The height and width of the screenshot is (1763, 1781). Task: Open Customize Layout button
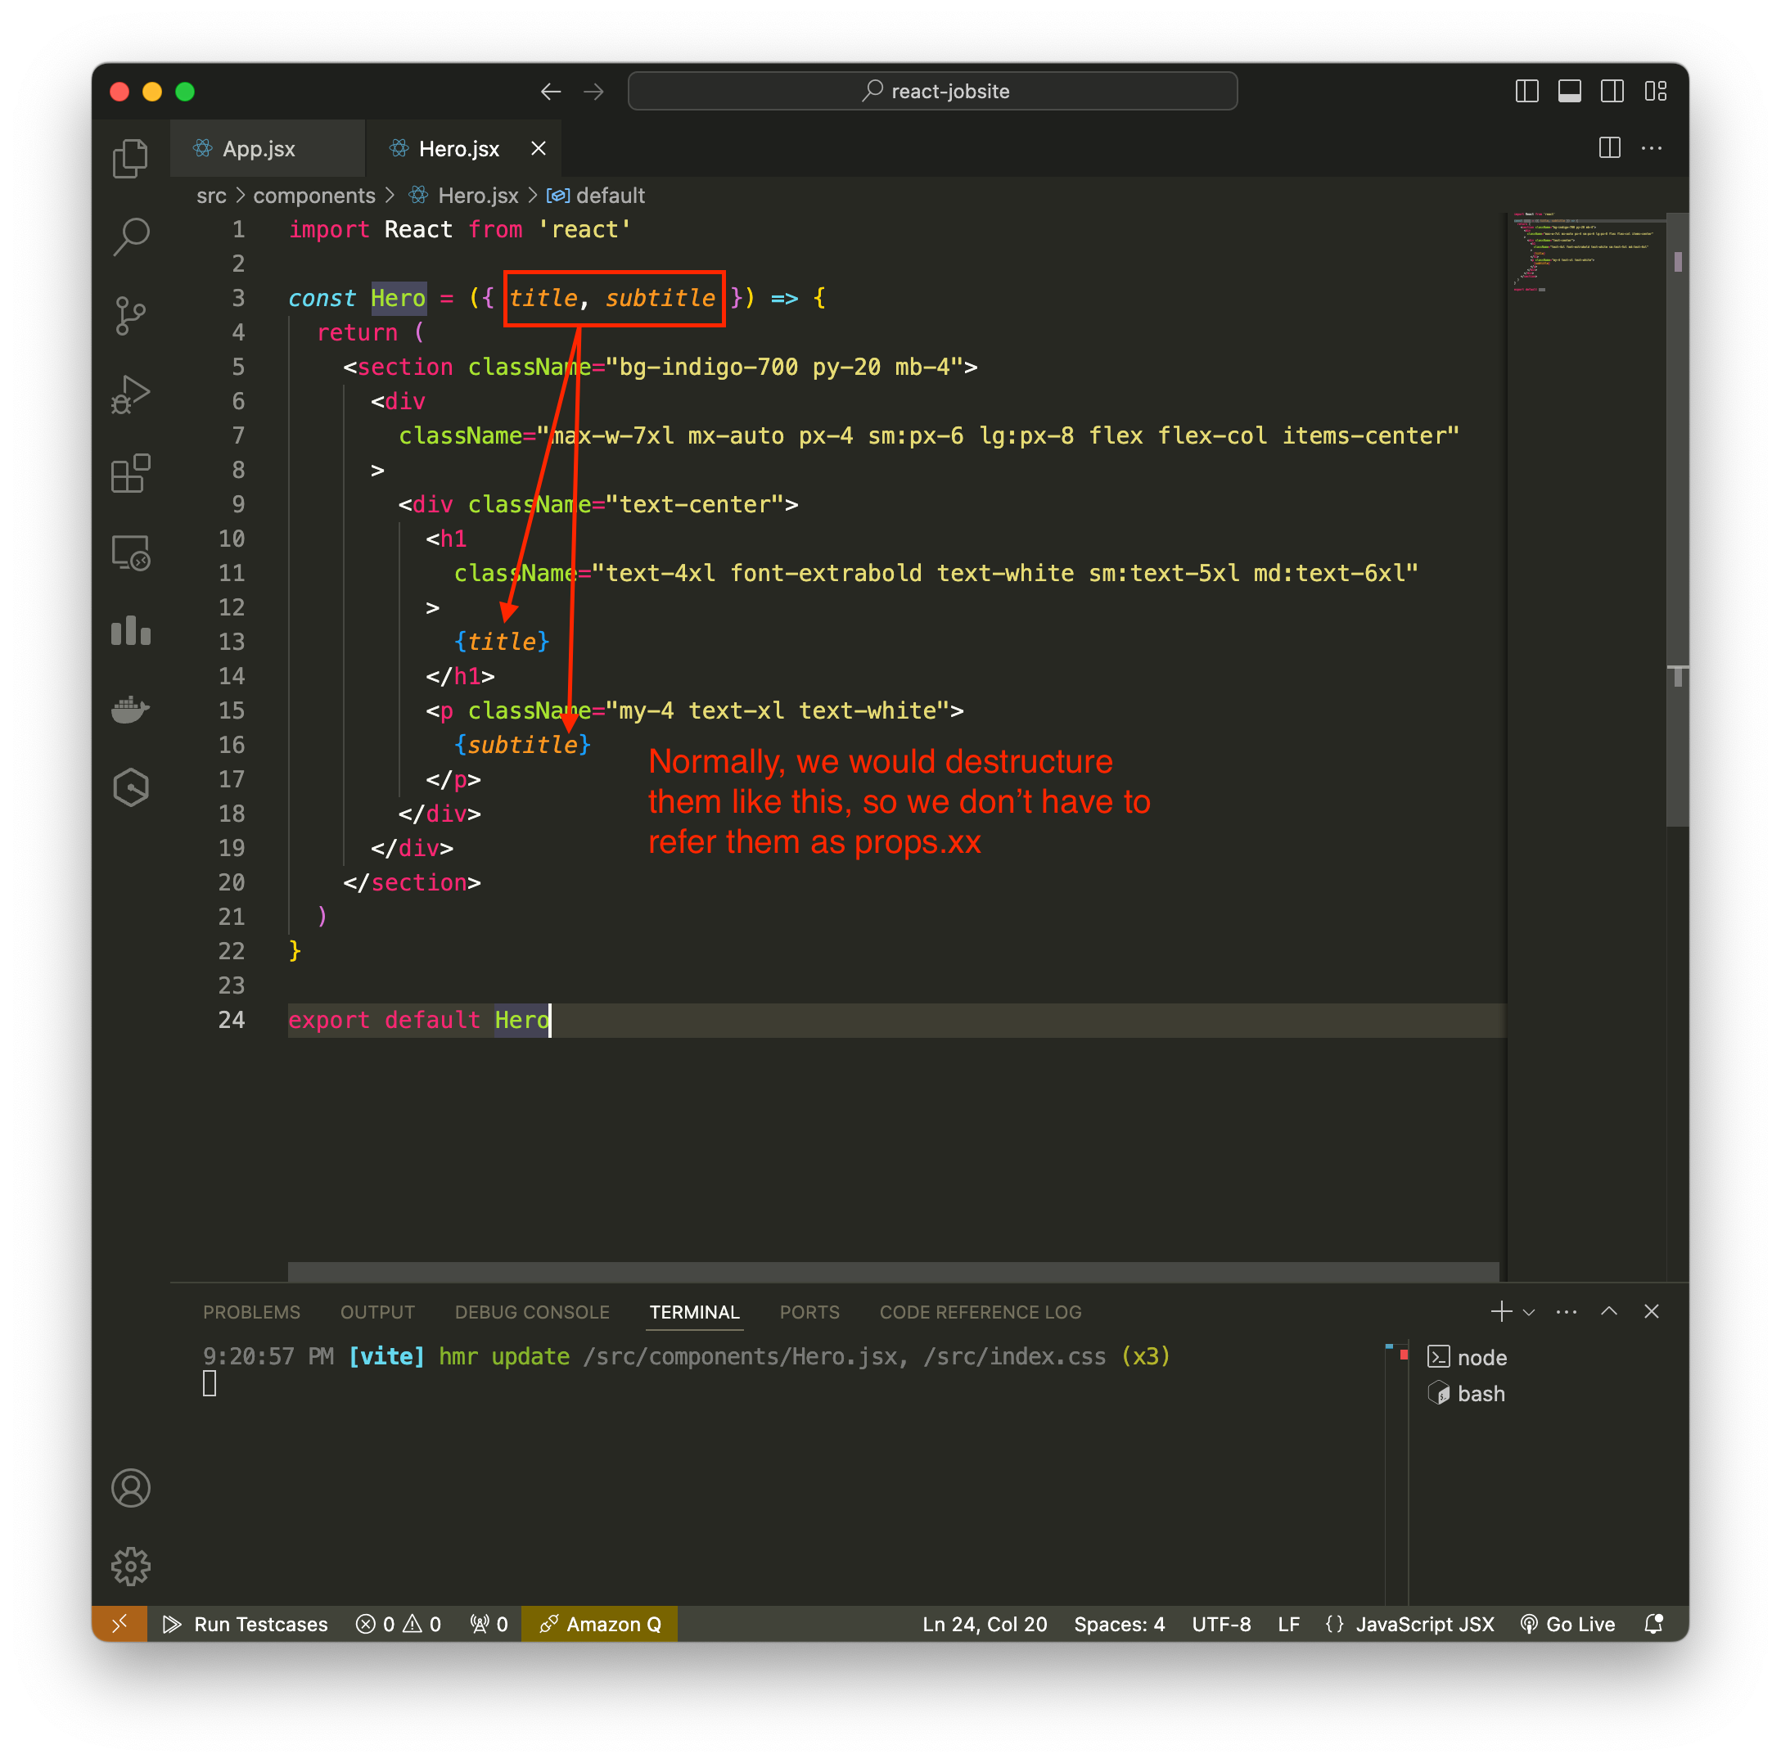(1656, 92)
